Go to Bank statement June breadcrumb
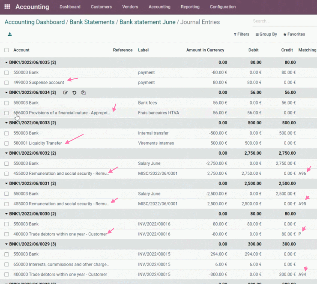This screenshot has height=284, width=317. 147,22
